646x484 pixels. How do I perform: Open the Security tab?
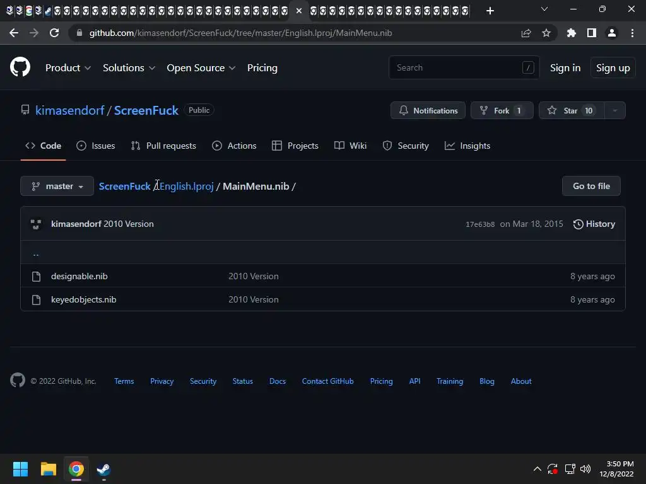(x=406, y=146)
